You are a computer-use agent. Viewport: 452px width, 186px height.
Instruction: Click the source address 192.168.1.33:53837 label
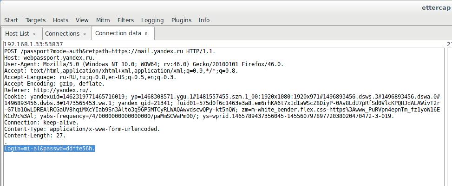[x=33, y=44]
